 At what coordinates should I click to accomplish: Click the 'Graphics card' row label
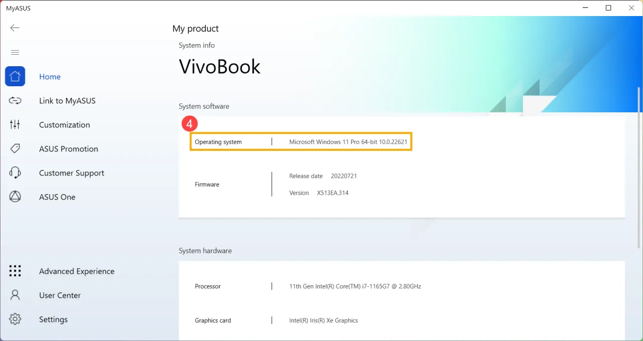213,320
